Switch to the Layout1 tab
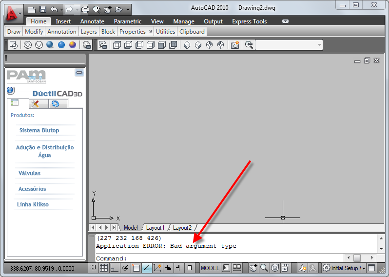The width and height of the screenshot is (389, 277). tap(156, 228)
